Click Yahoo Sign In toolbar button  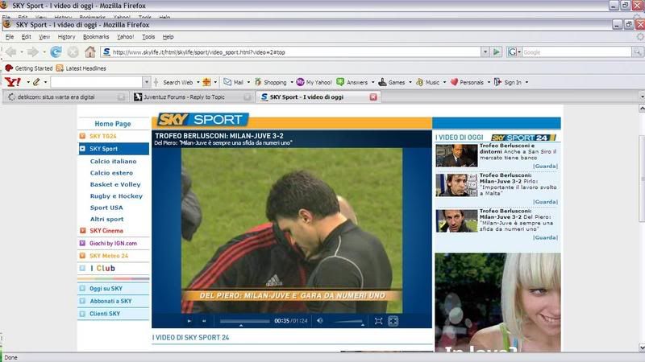(x=508, y=82)
